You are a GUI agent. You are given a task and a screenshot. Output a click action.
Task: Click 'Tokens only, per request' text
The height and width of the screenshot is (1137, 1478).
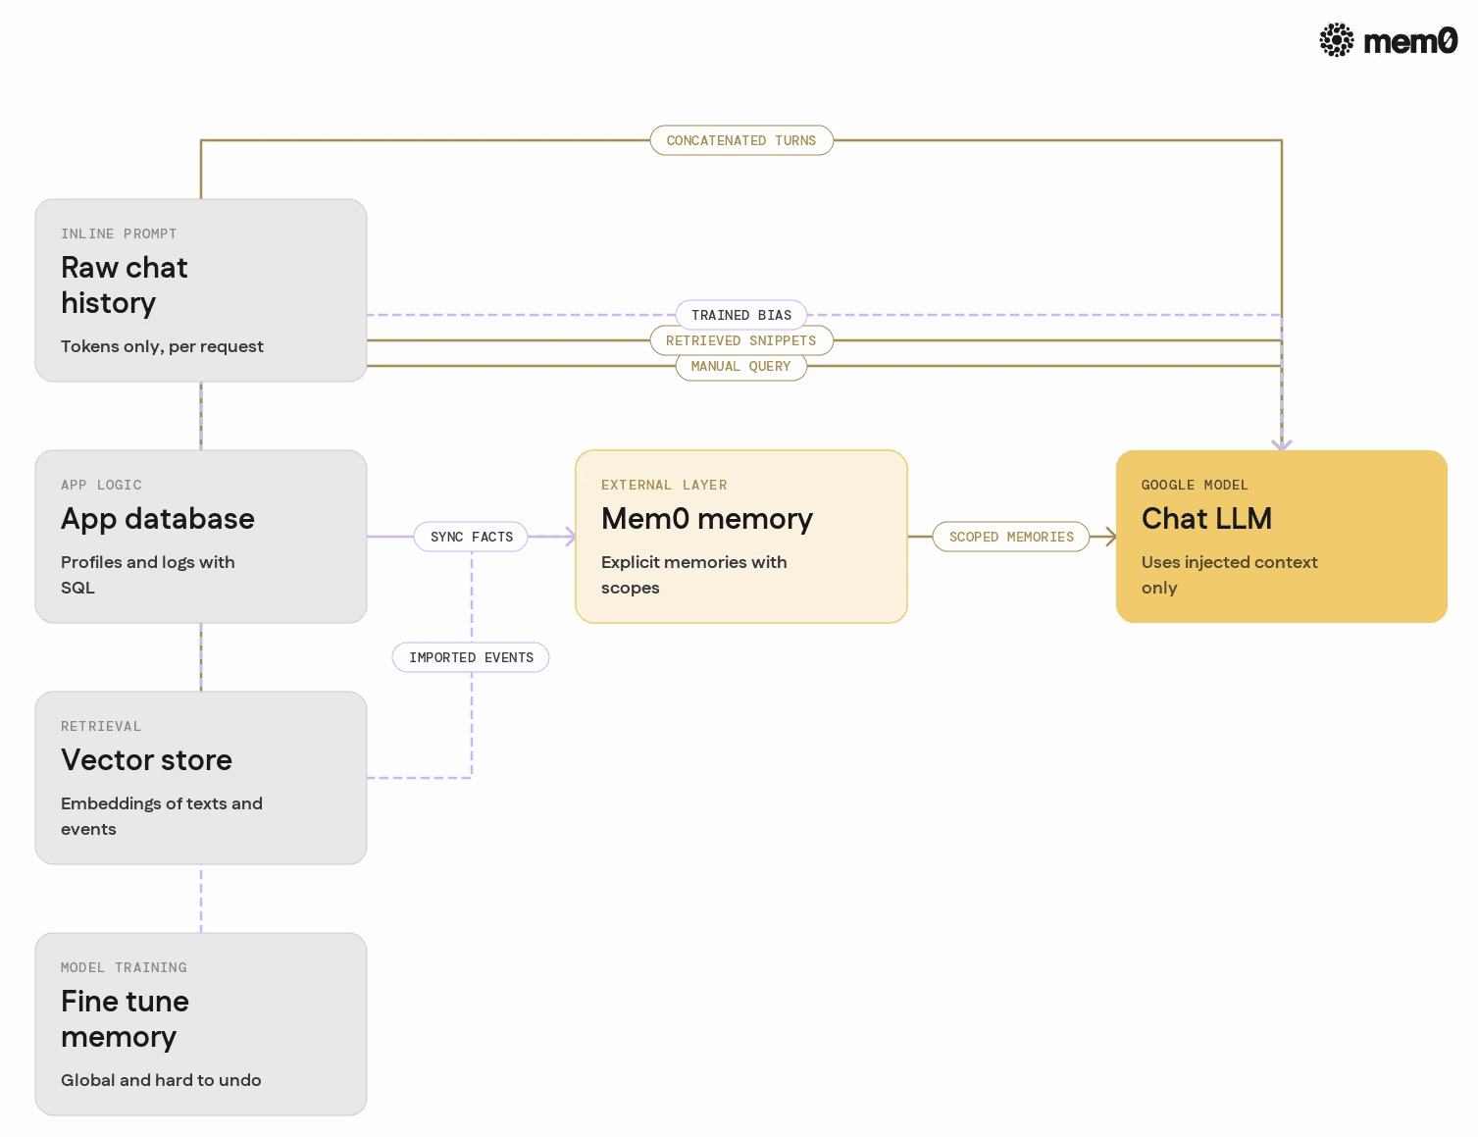[x=162, y=346]
